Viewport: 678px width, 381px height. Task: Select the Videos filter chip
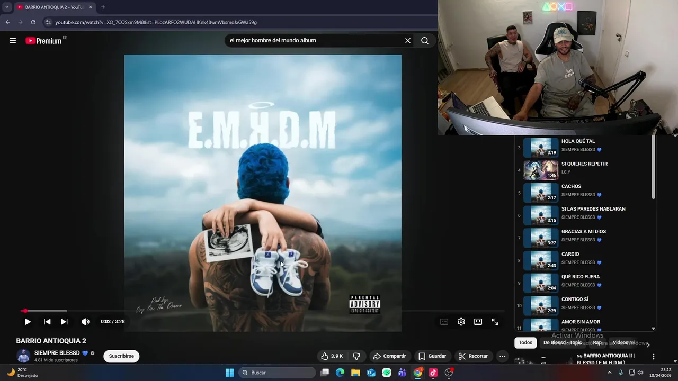click(x=623, y=343)
